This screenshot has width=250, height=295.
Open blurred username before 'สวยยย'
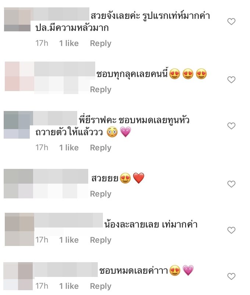point(61,176)
